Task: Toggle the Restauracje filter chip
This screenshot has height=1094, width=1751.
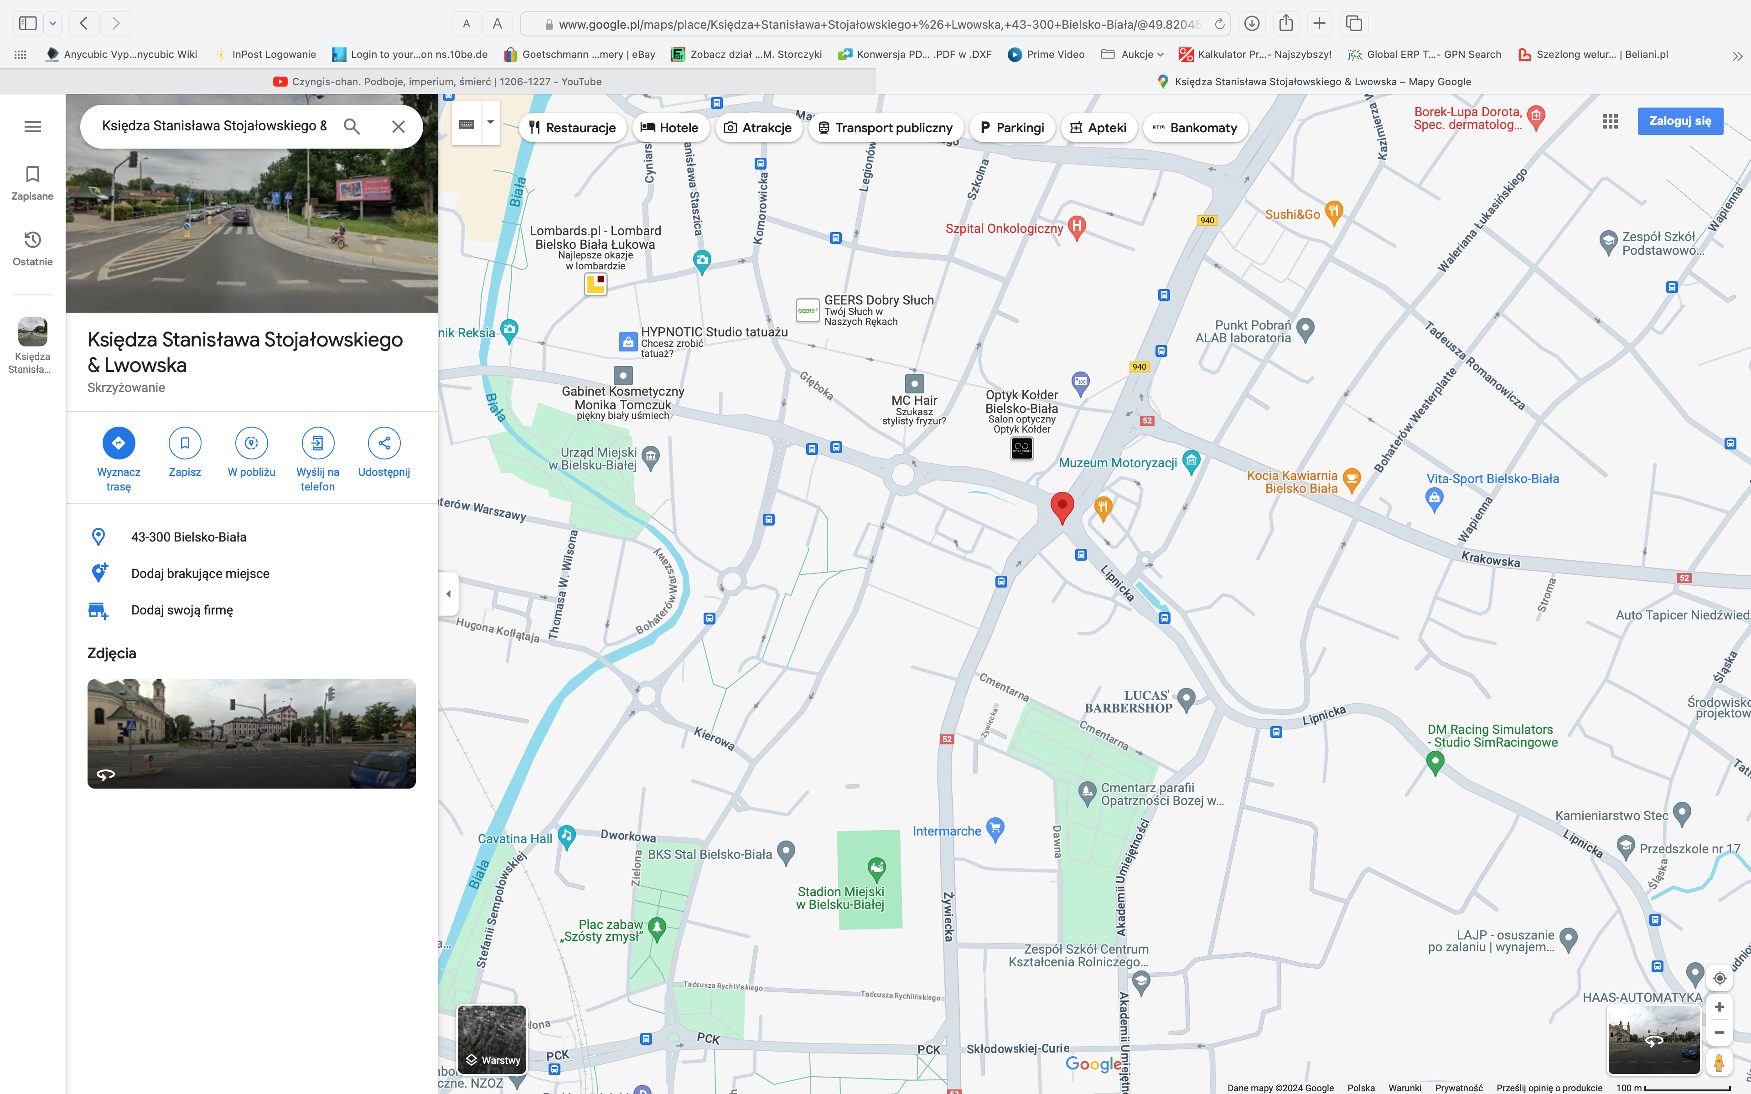Action: pos(572,128)
